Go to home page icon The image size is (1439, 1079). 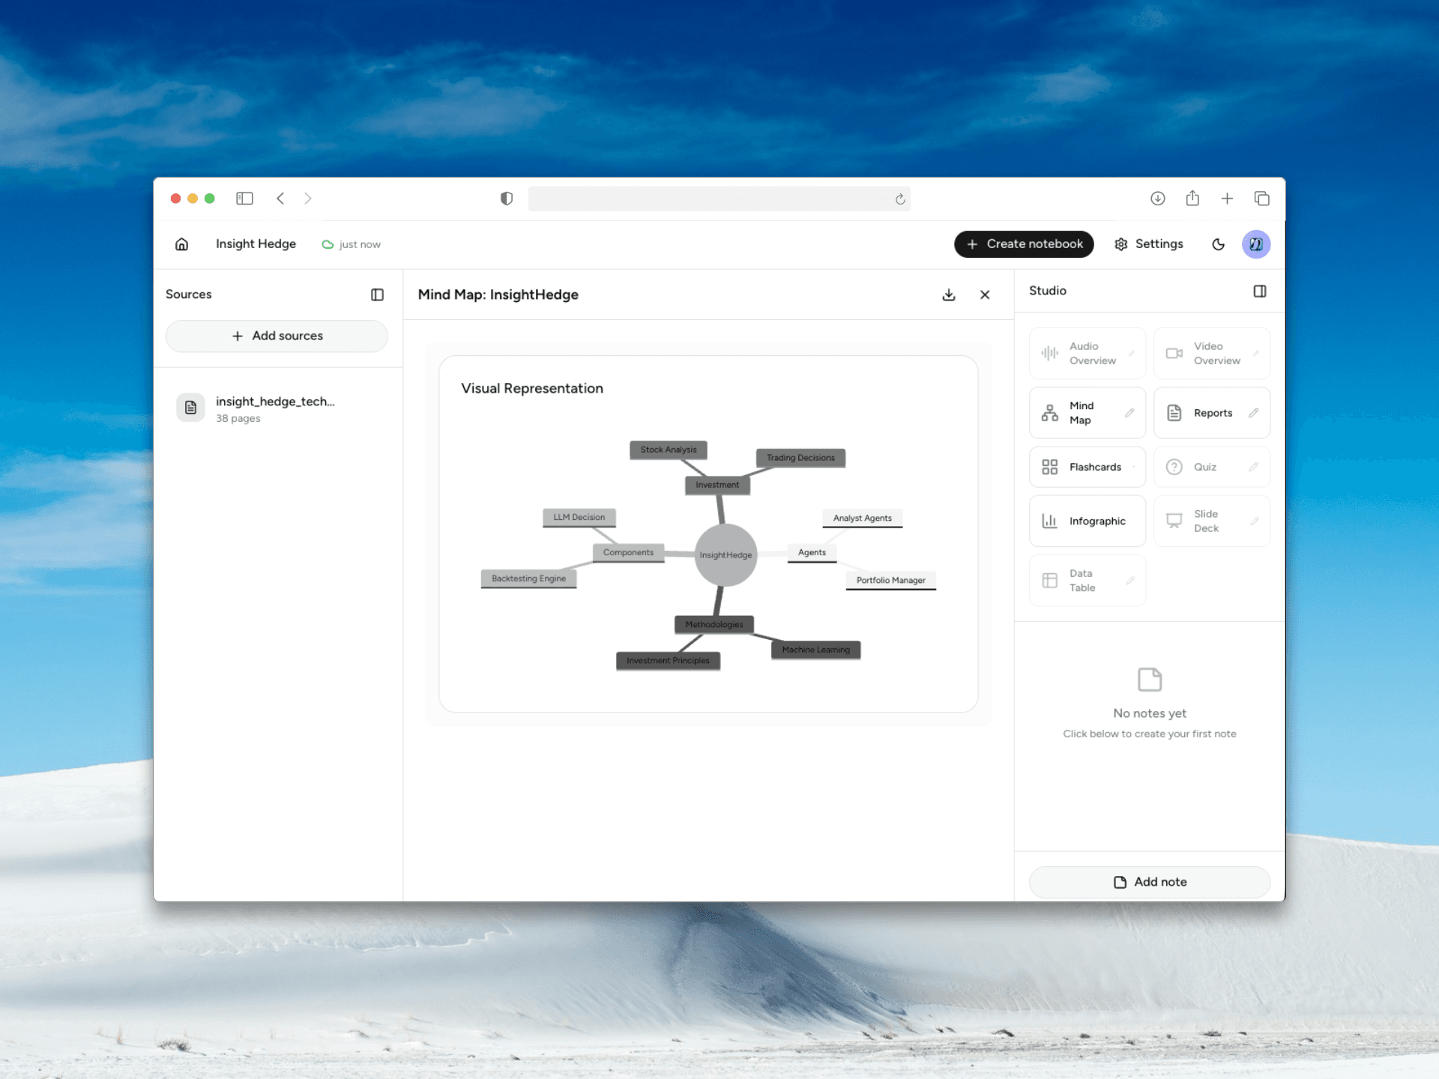pyautogui.click(x=181, y=244)
